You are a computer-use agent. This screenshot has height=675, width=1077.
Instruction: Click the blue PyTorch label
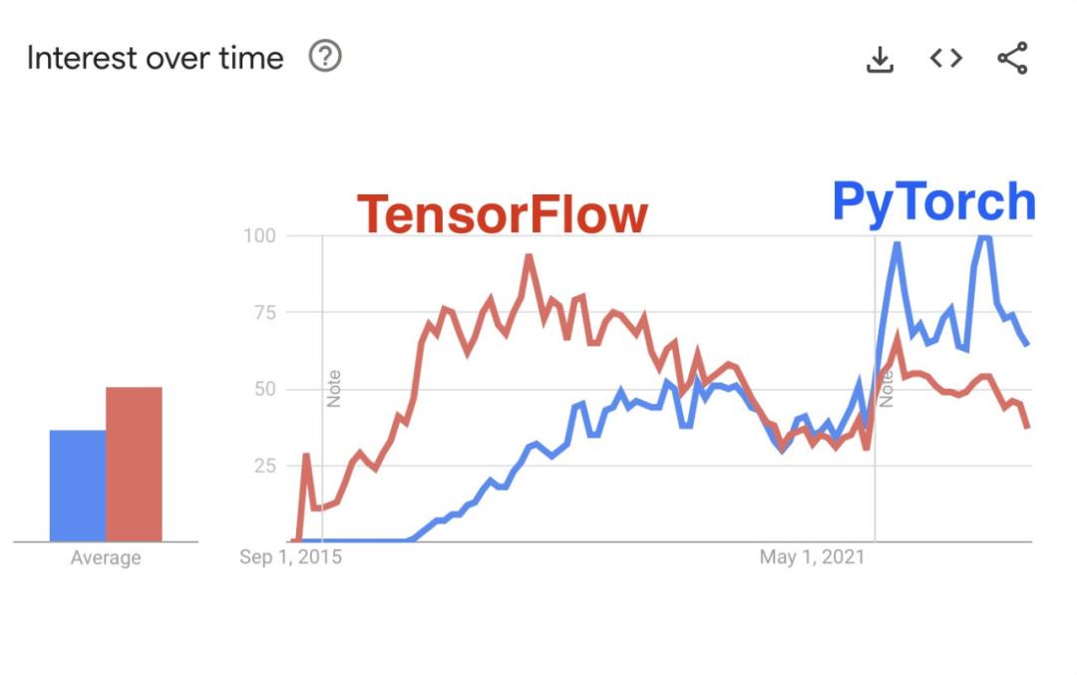coord(933,201)
